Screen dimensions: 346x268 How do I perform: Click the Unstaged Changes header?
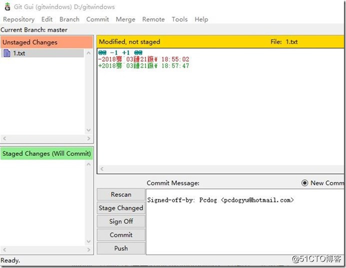pos(46,42)
